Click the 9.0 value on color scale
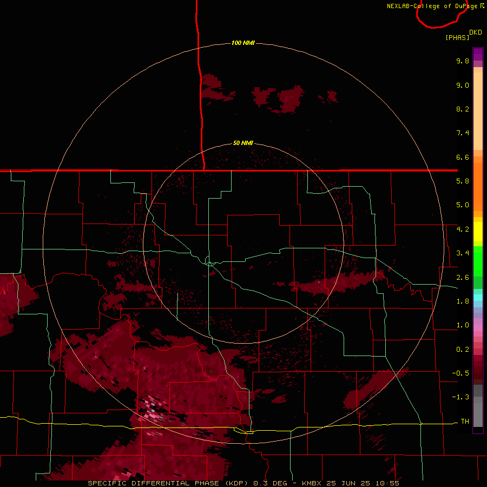This screenshot has width=487, height=487. [x=463, y=85]
